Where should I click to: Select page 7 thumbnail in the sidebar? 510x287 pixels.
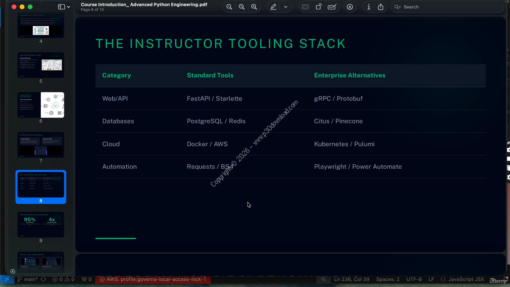click(x=41, y=145)
